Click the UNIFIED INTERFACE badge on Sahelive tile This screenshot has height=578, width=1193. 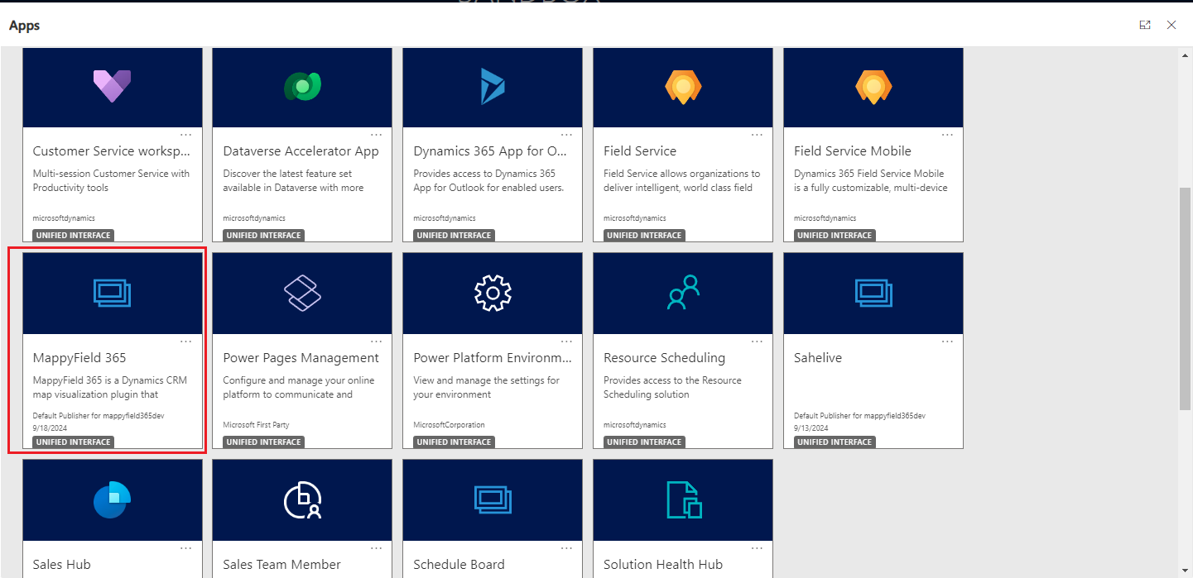(x=835, y=442)
